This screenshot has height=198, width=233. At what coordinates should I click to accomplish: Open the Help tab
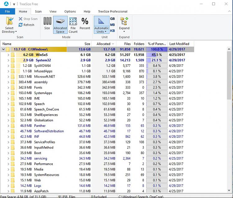87,11
